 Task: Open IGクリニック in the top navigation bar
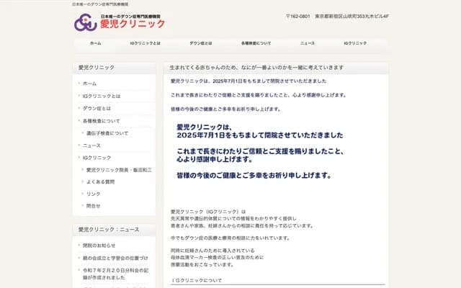tap(355, 43)
